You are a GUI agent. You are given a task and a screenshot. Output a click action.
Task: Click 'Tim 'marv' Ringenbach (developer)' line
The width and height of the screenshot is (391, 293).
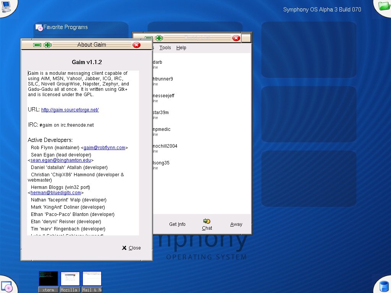click(68, 229)
